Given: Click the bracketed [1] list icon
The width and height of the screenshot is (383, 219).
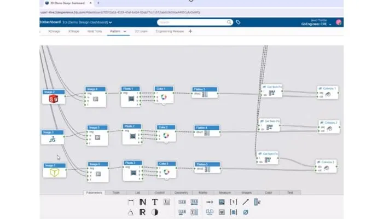Looking at the screenshot, I should pos(233,202).
